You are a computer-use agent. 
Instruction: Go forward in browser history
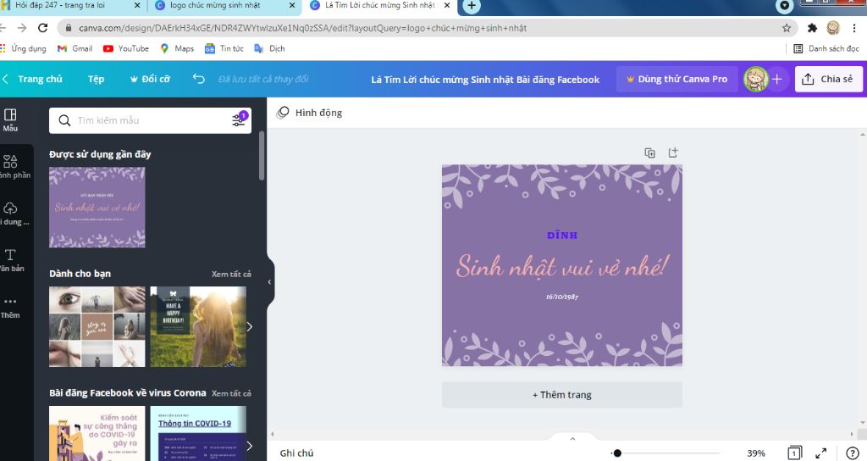[x=21, y=28]
